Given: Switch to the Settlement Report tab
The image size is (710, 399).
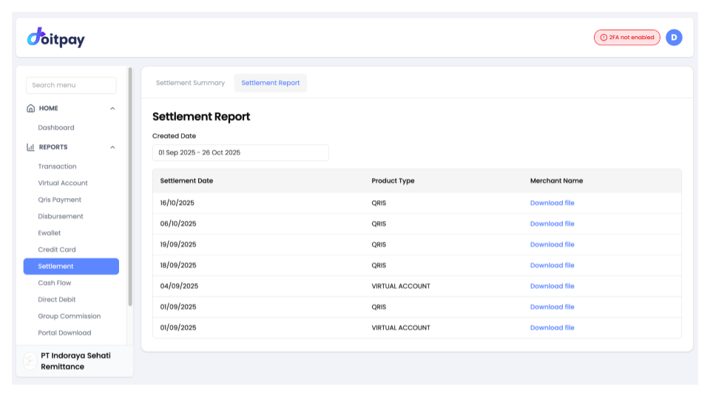Looking at the screenshot, I should (x=271, y=83).
